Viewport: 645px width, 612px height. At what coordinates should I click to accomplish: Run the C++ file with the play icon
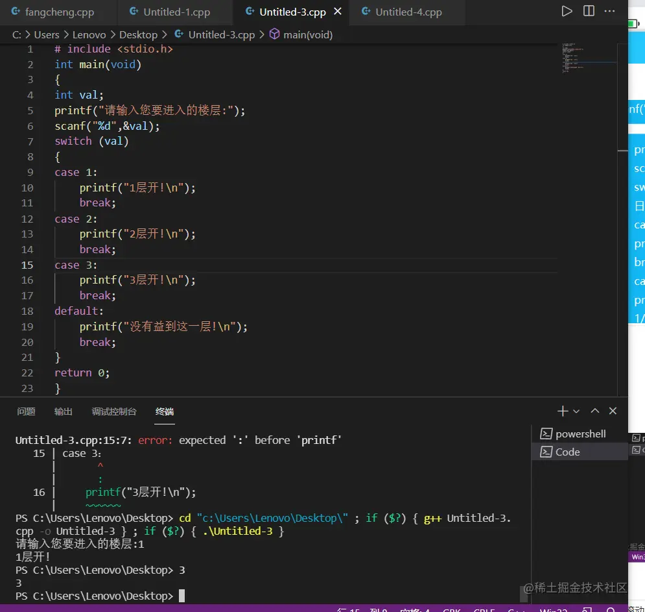567,11
